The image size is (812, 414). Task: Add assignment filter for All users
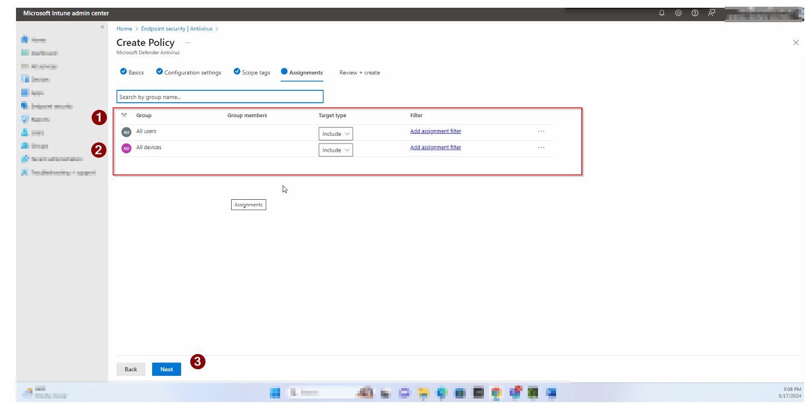point(436,131)
